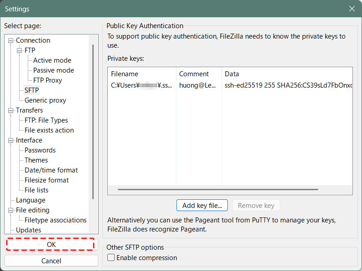This screenshot has width=362, height=271.
Task: Close the Settings dialog window
Action: click(352, 9)
